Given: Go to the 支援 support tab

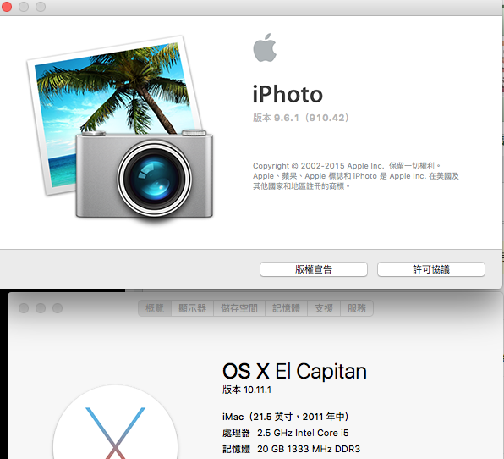Looking at the screenshot, I should [x=324, y=308].
